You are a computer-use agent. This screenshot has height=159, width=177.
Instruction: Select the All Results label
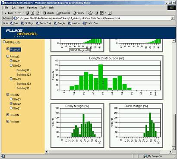pos(13,42)
